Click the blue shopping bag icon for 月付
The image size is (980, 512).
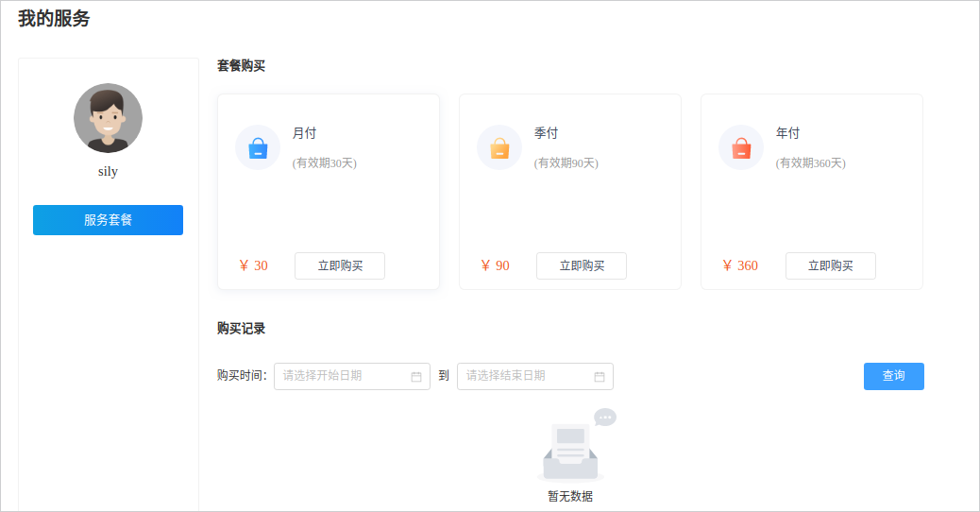(x=258, y=148)
